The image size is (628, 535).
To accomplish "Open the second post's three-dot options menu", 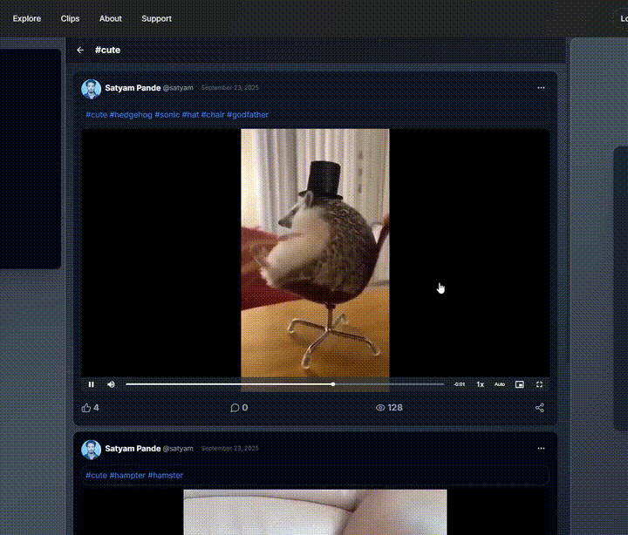I will coord(541,448).
